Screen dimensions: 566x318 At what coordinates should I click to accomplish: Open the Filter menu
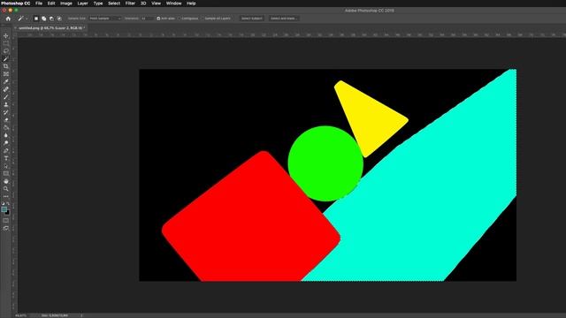point(130,4)
